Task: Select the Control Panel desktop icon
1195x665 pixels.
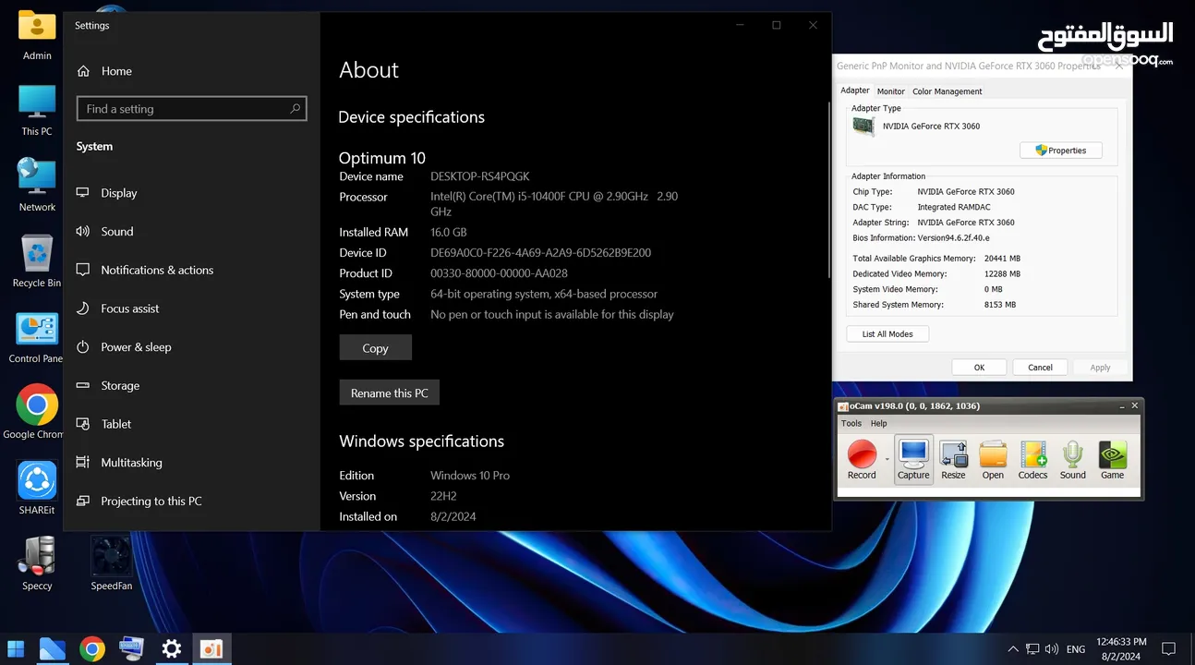Action: (x=37, y=338)
